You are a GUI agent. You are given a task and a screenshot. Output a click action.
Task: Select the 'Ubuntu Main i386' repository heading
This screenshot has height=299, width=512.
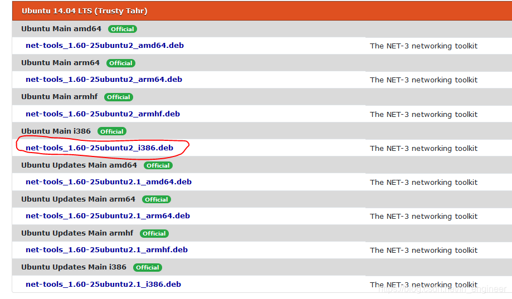tap(56, 131)
